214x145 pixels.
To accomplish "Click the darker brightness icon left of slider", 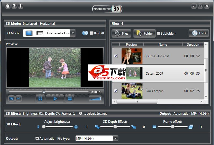I will tap(38, 127).
